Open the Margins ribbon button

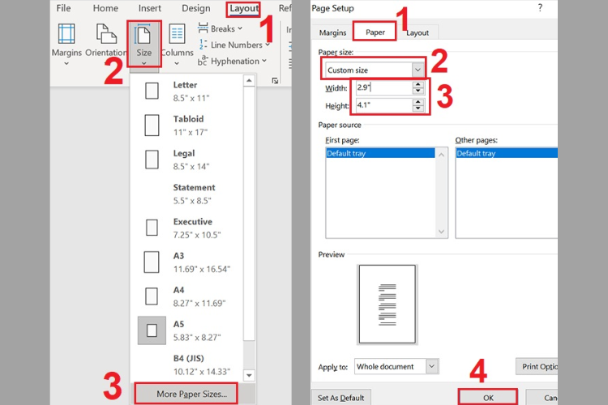(x=66, y=45)
